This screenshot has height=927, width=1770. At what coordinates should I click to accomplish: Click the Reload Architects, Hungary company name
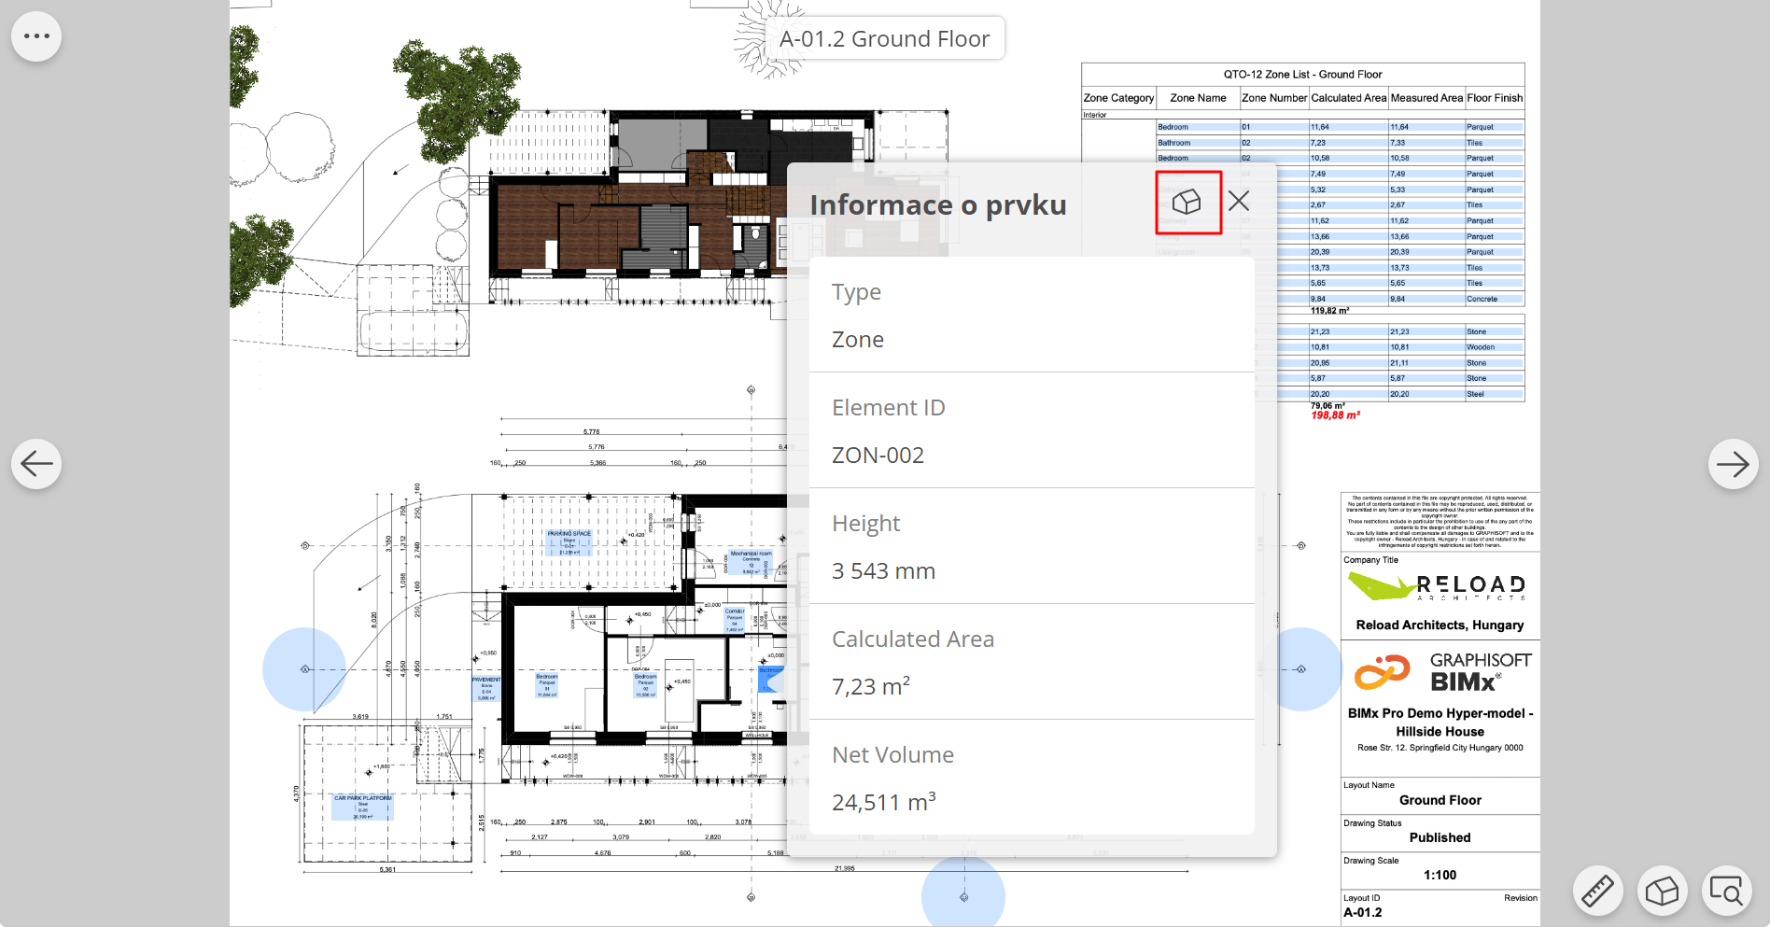pyautogui.click(x=1440, y=625)
